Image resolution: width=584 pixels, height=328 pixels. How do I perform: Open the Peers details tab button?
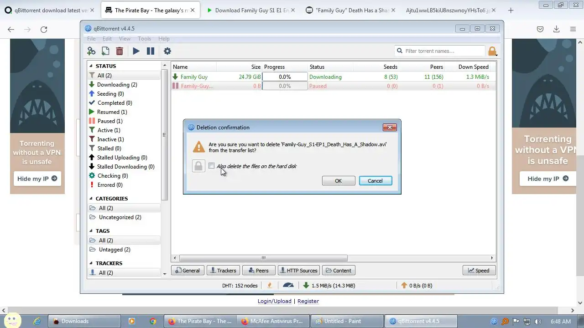click(x=259, y=271)
